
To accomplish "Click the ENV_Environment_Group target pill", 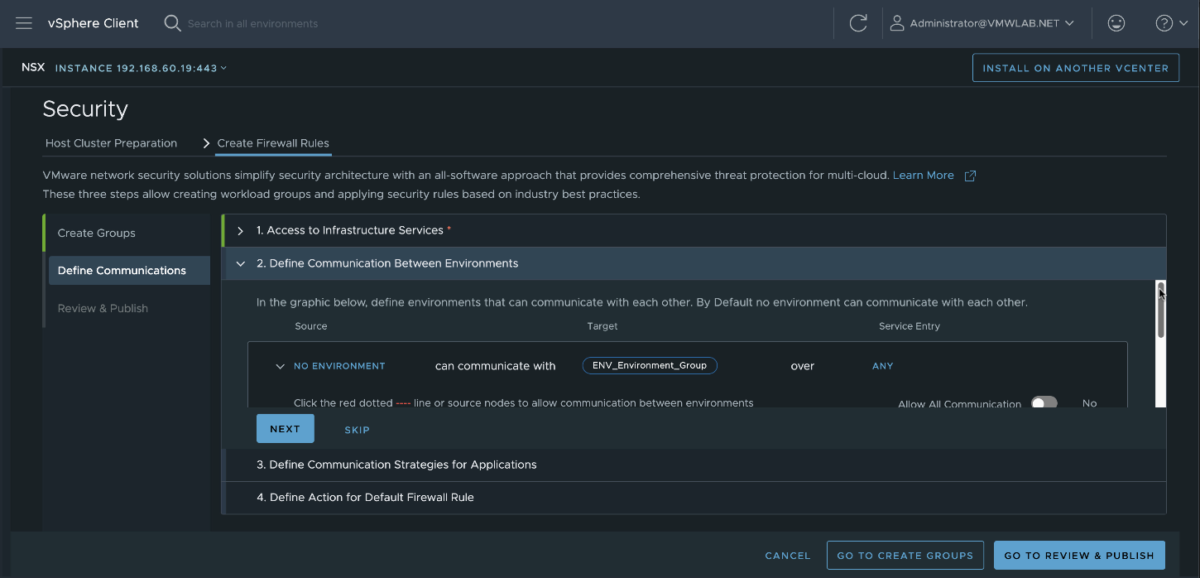I will pyautogui.click(x=650, y=365).
